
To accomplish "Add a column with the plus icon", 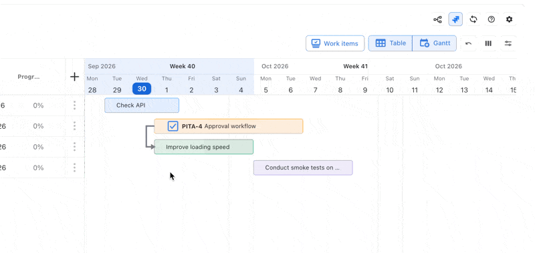I will click(74, 77).
